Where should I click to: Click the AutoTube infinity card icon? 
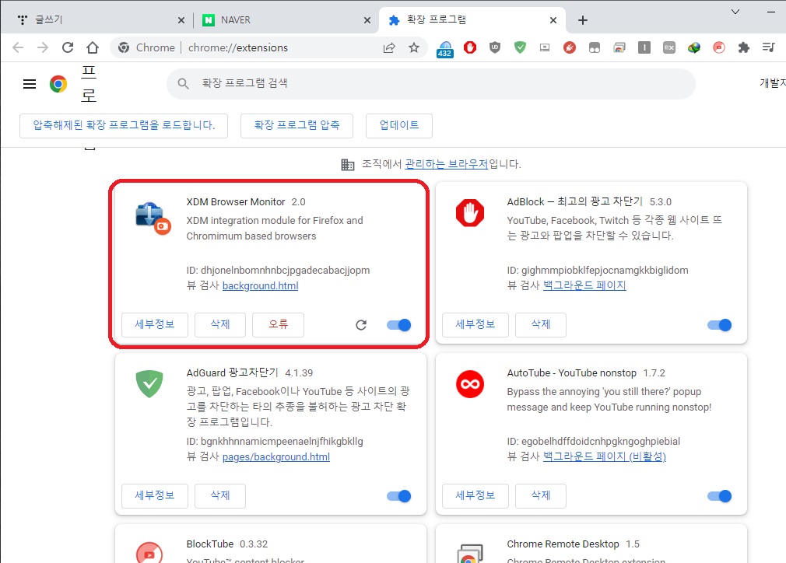pyautogui.click(x=470, y=384)
